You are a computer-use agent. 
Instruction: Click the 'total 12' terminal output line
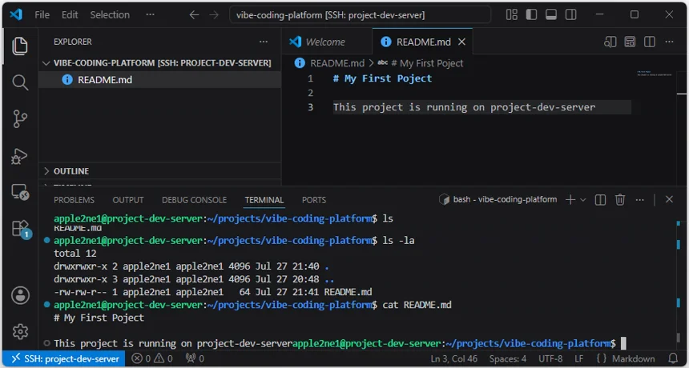point(75,254)
